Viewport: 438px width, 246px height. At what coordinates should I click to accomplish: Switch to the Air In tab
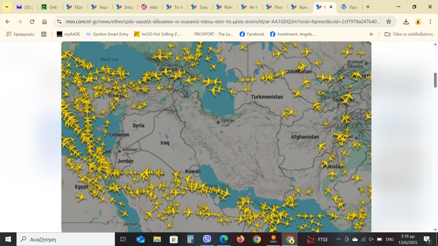[x=250, y=7]
